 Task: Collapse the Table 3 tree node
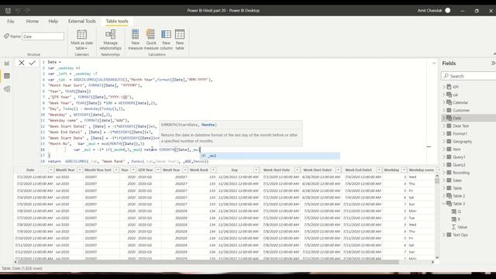point(444,203)
